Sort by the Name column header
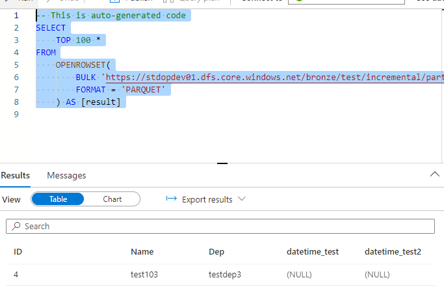 tap(142, 252)
